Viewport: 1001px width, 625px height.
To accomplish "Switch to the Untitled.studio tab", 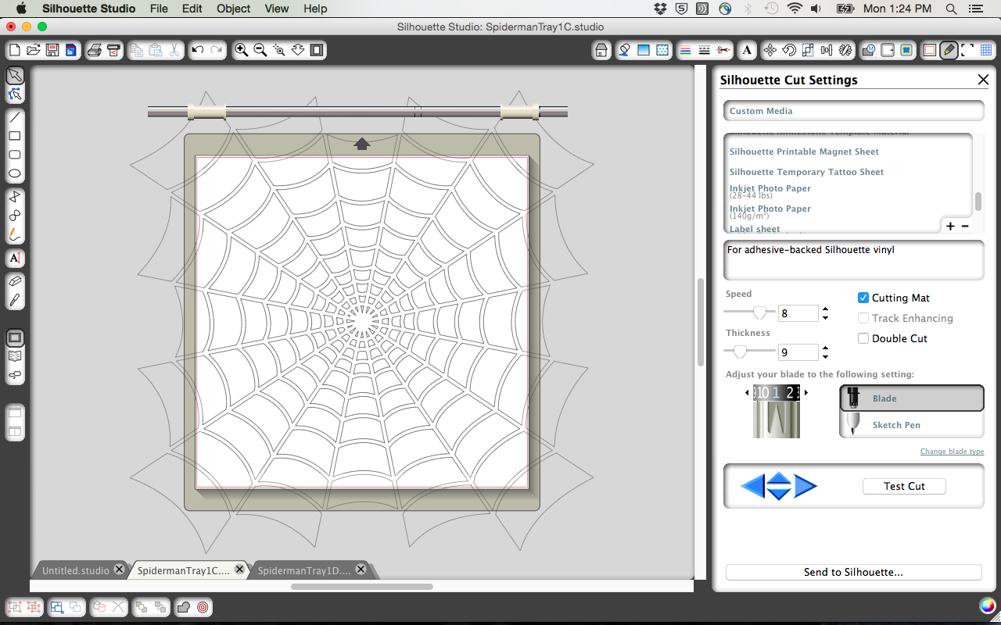I will (81, 570).
